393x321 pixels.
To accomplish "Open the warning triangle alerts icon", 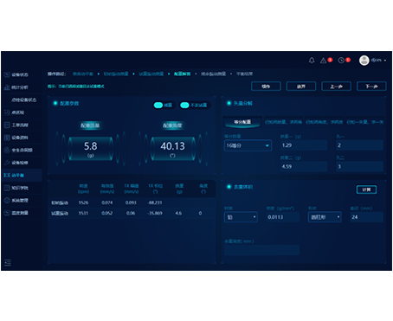I will (x=323, y=61).
